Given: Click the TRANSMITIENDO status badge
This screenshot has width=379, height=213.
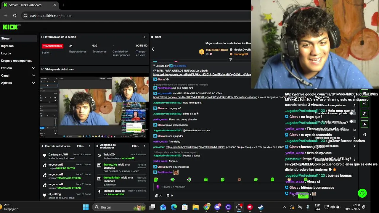Looking at the screenshot, I should tap(53, 46).
